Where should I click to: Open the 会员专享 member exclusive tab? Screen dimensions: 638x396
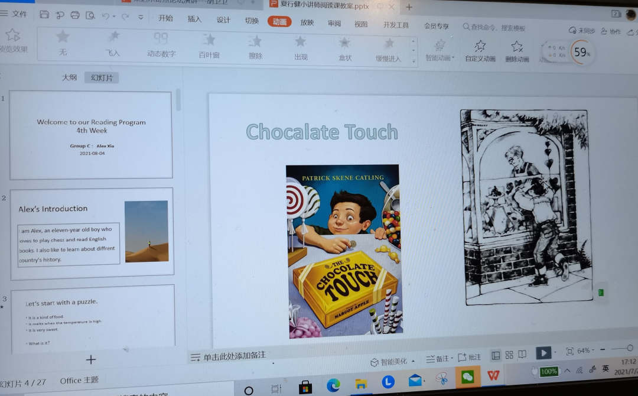tap(436, 26)
